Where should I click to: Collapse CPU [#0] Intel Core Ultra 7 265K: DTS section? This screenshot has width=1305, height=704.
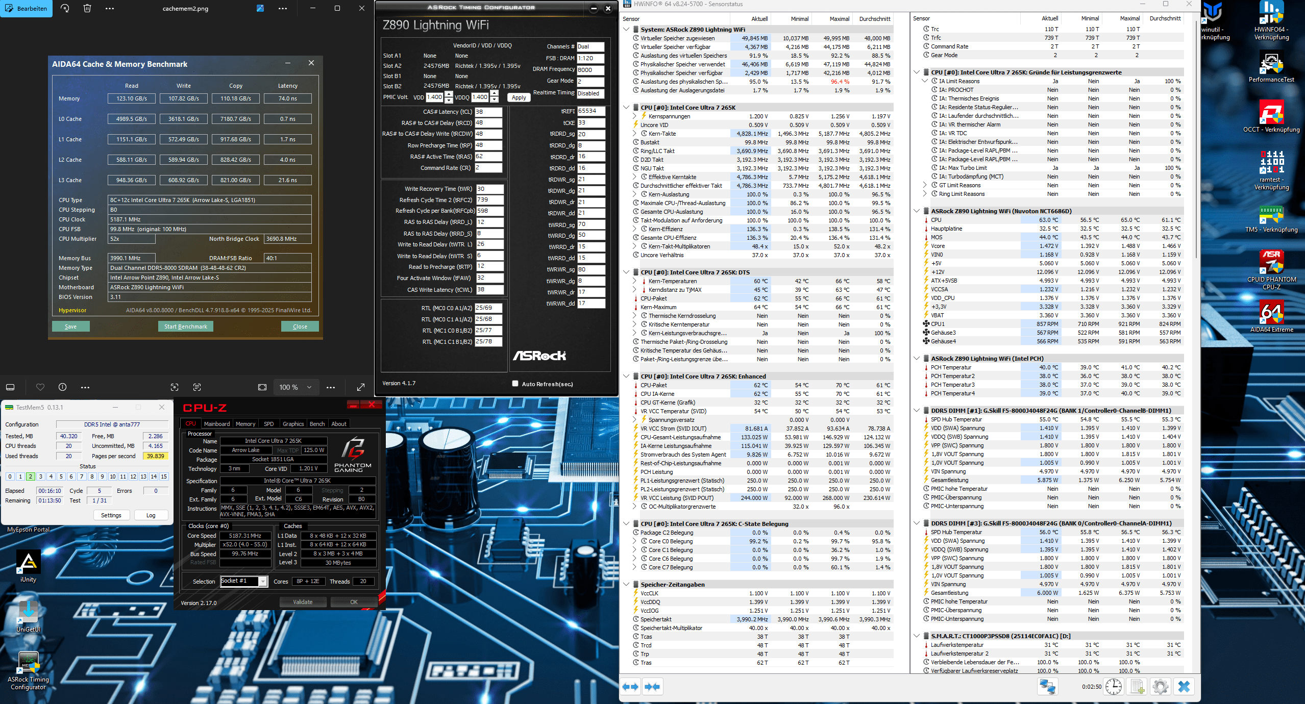pos(626,272)
